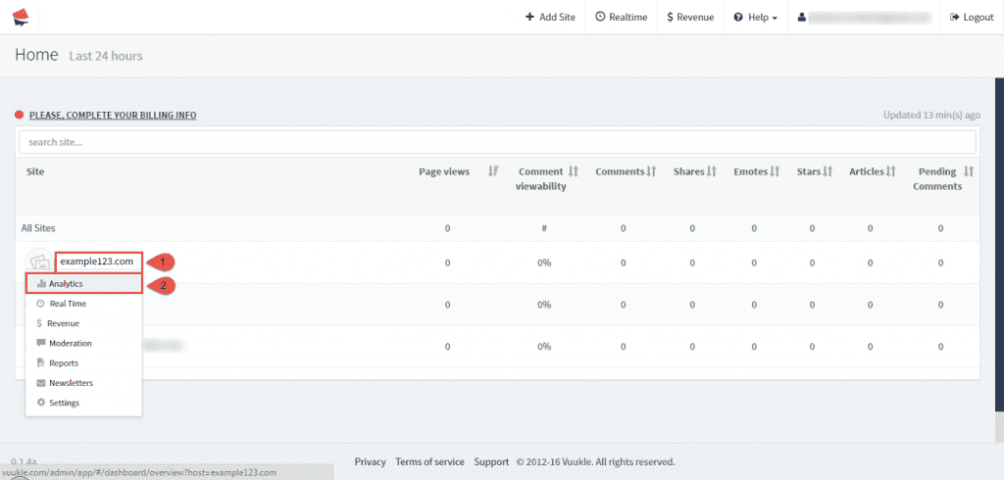Sort by Emotes column arrows
Image resolution: width=1004 pixels, height=480 pixels.
point(775,171)
